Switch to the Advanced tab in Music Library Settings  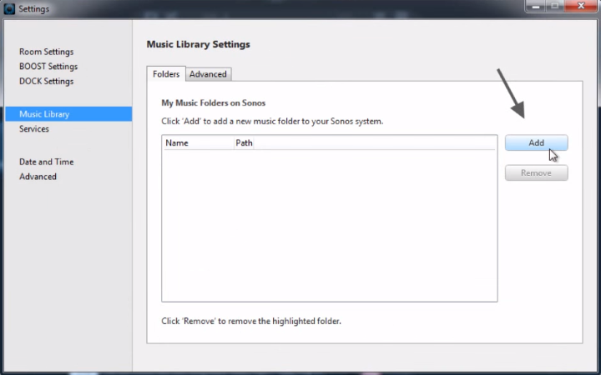pos(208,74)
